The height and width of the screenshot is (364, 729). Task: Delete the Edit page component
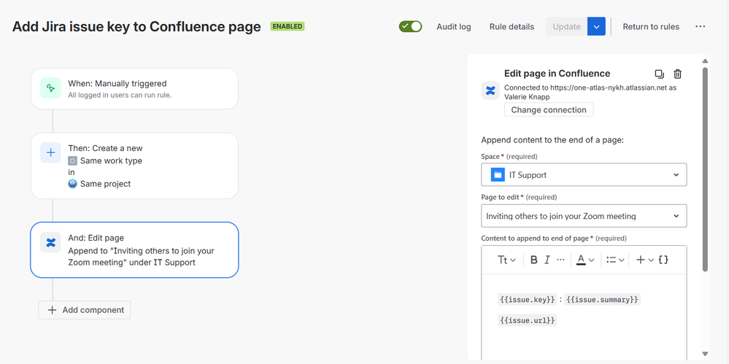(678, 74)
